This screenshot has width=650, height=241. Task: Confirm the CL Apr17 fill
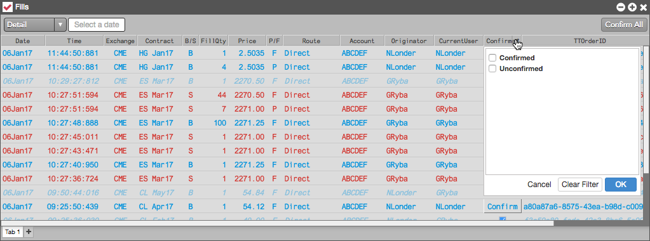(503, 207)
